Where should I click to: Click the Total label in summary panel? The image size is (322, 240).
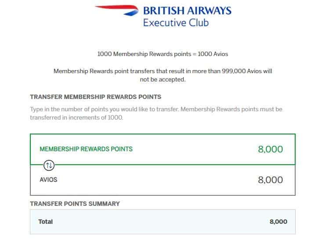[x=46, y=222]
